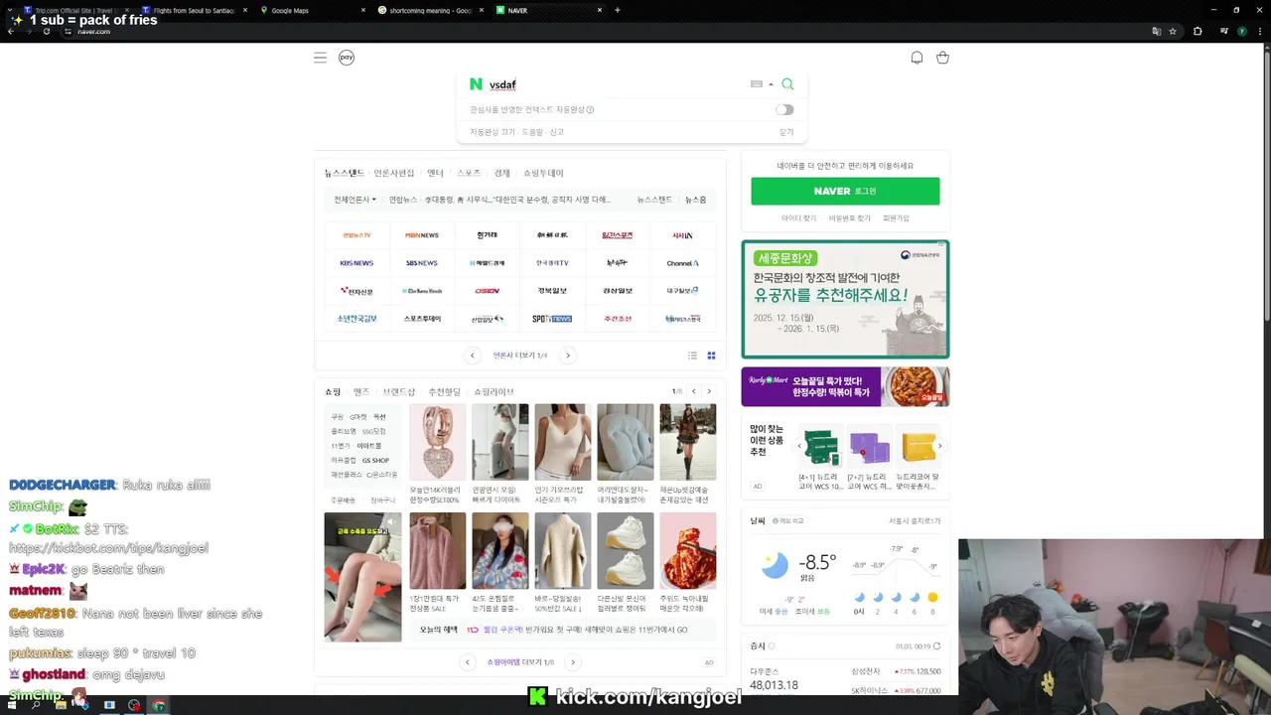
Task: Open the notification bell
Action: pyautogui.click(x=917, y=58)
